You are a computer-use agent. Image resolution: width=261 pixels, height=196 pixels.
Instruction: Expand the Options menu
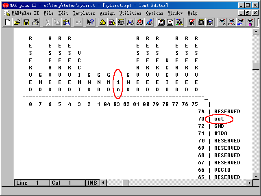(x=154, y=13)
